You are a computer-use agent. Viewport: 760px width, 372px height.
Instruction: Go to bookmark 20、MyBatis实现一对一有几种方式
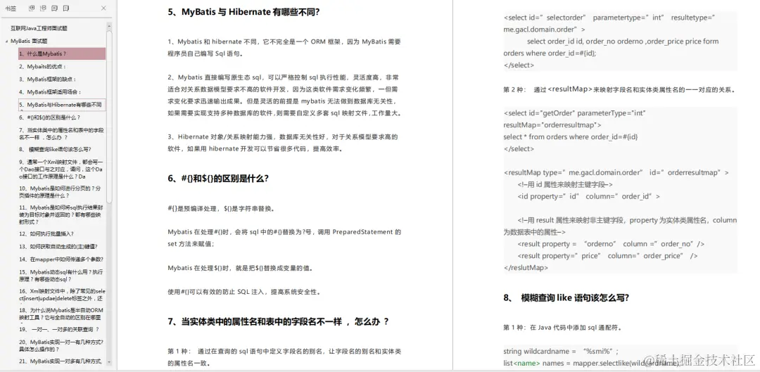(61, 345)
